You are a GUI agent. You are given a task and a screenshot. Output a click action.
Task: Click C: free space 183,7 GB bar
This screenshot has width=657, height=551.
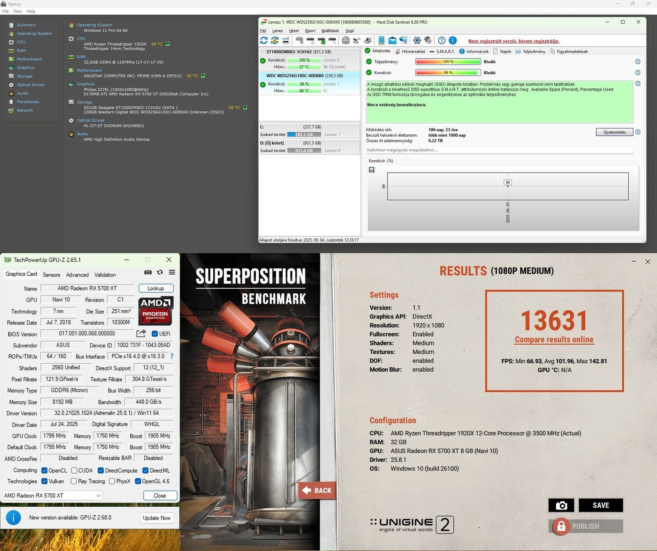[x=304, y=135]
